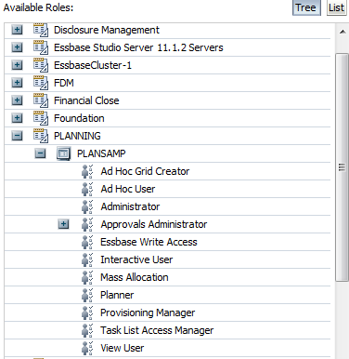Click the EssbaseCluster-1 product icon
The image size is (349, 359).
[41, 65]
